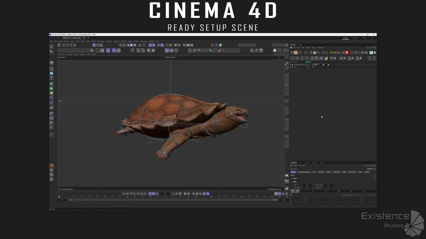The width and height of the screenshot is (426, 239).
Task: Click the Text object icon in left palette
Action: coord(51,78)
